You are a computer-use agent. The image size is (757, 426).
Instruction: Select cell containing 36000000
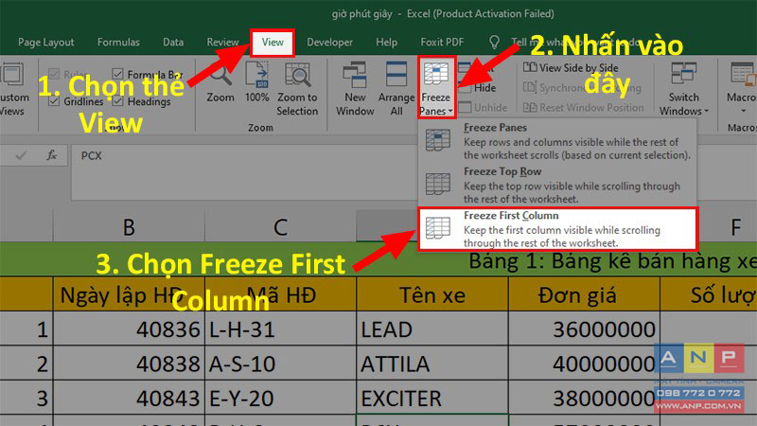click(x=584, y=328)
